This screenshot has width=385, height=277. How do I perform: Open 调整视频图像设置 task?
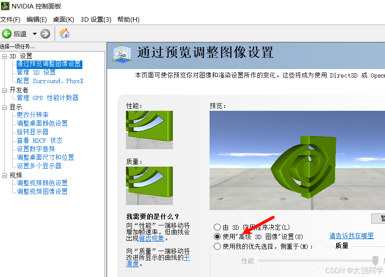[x=42, y=191]
